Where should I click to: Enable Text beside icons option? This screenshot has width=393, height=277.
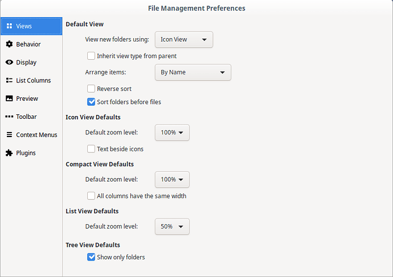pyautogui.click(x=91, y=149)
